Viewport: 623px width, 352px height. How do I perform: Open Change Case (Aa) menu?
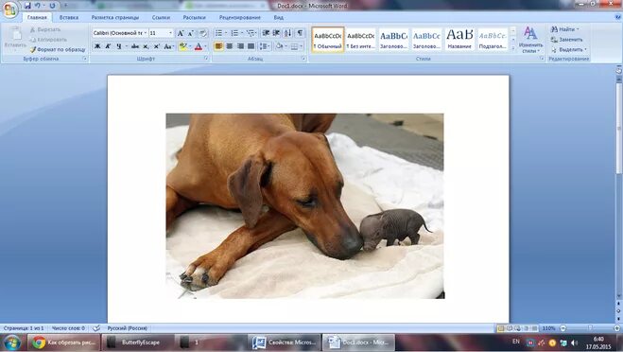(x=168, y=46)
